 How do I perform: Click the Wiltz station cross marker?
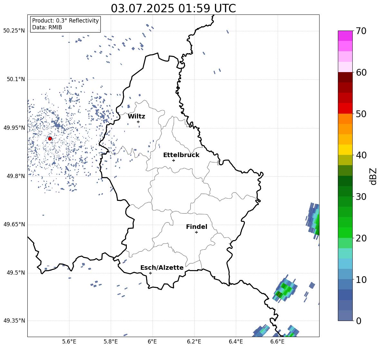tap(138, 122)
